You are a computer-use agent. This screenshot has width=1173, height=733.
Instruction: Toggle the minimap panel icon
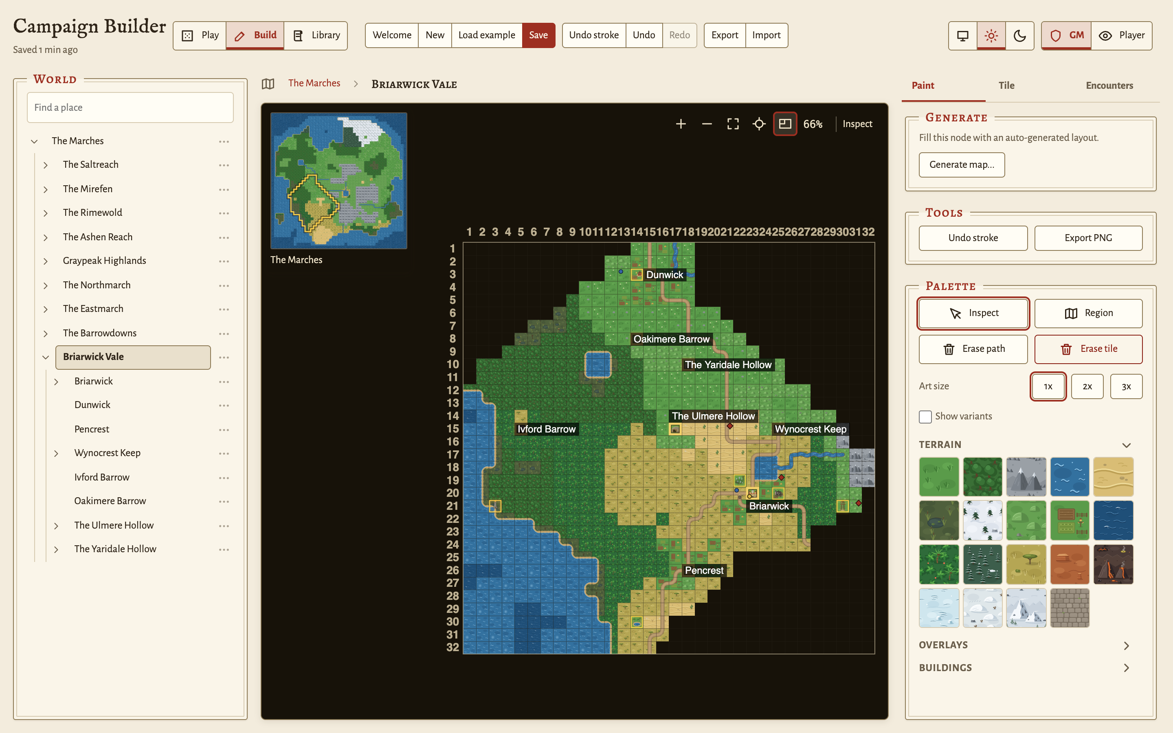pyautogui.click(x=785, y=124)
